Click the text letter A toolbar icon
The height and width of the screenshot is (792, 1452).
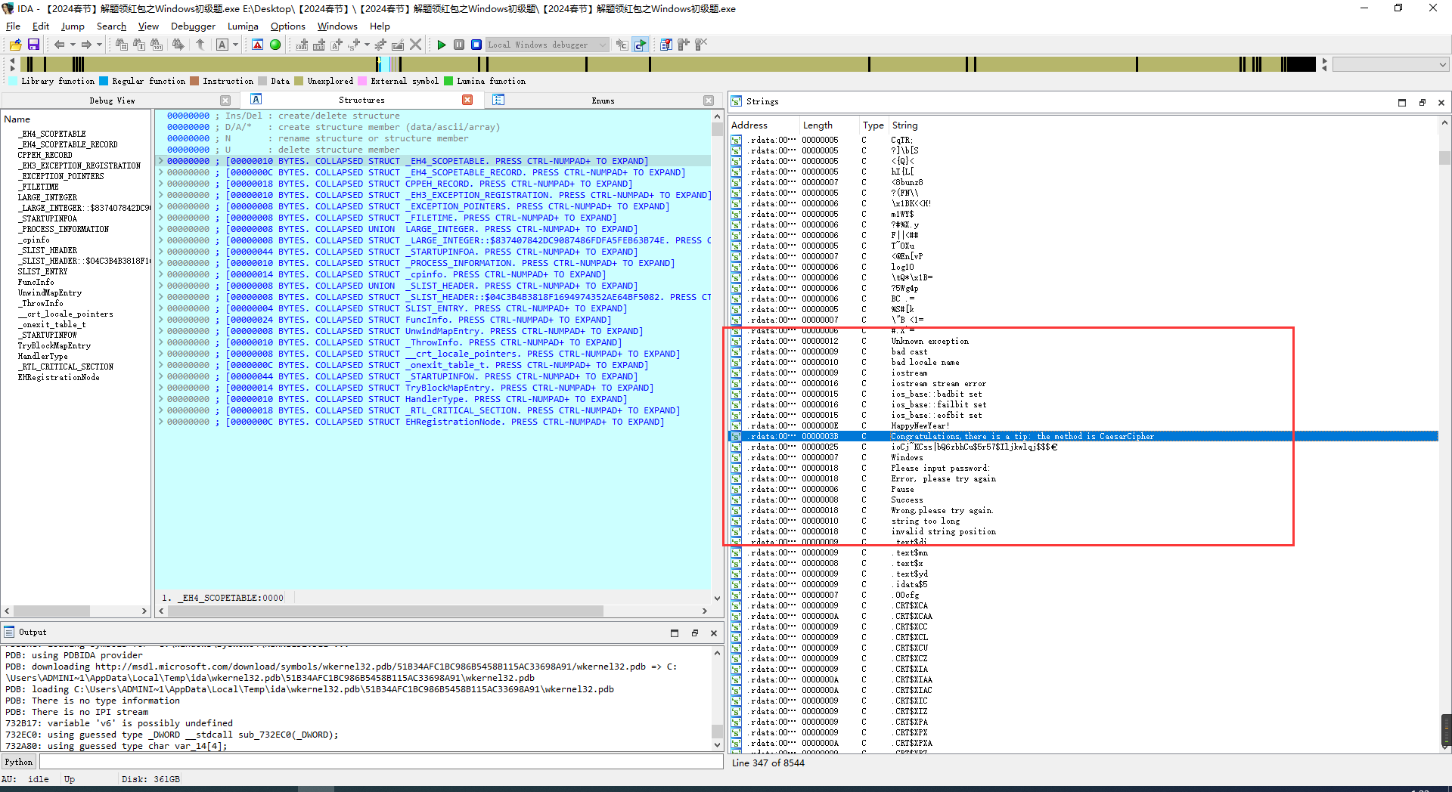(222, 45)
